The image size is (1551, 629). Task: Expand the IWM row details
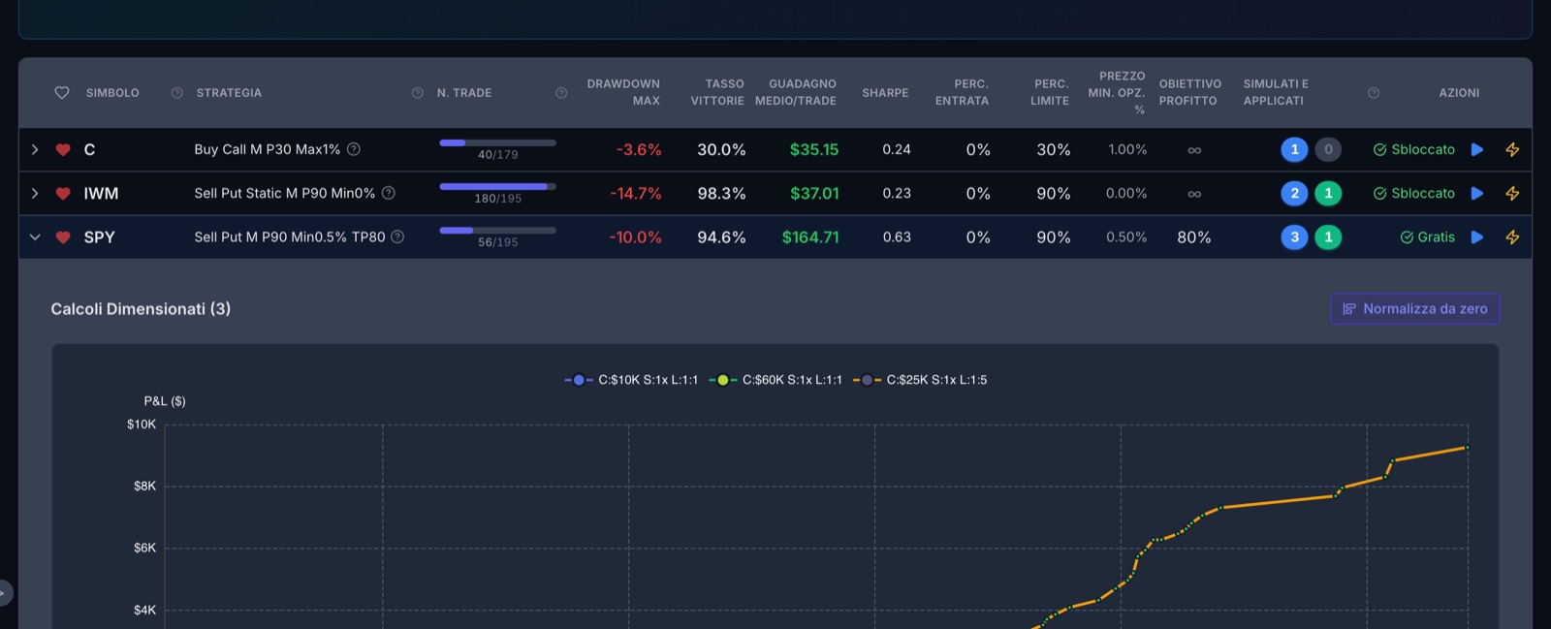click(35, 193)
